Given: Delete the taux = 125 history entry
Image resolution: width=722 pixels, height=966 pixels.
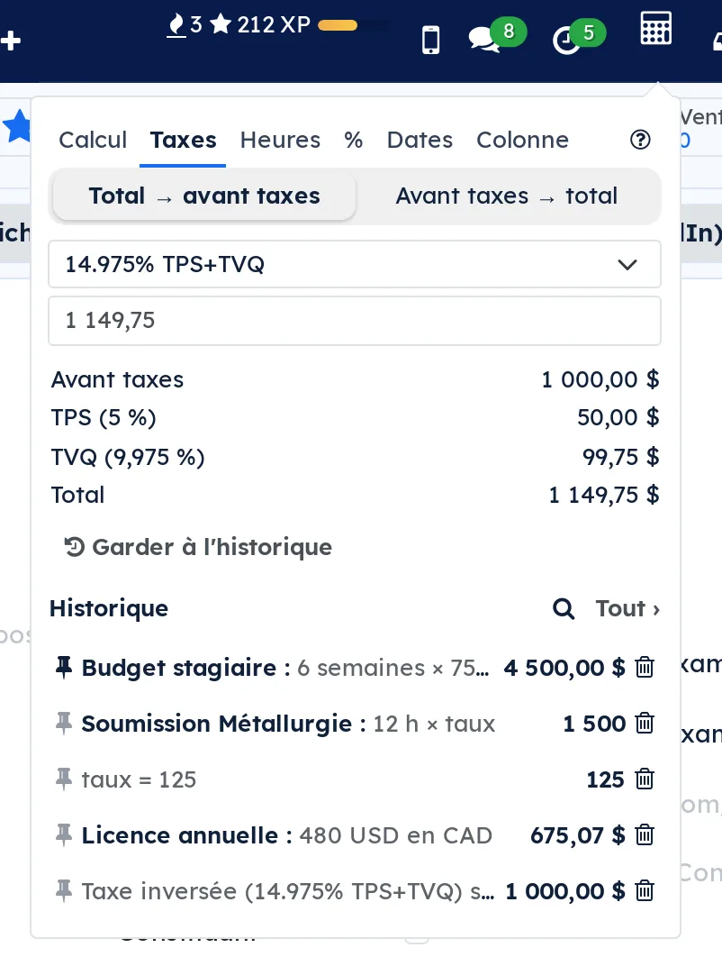Looking at the screenshot, I should (645, 779).
